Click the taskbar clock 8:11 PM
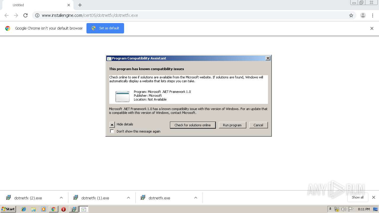Image resolution: width=379 pixels, height=213 pixels. (364, 209)
